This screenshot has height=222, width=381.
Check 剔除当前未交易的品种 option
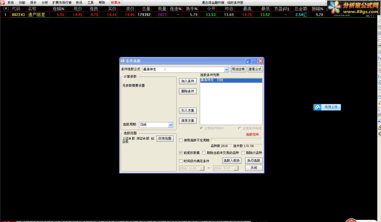pos(204,153)
